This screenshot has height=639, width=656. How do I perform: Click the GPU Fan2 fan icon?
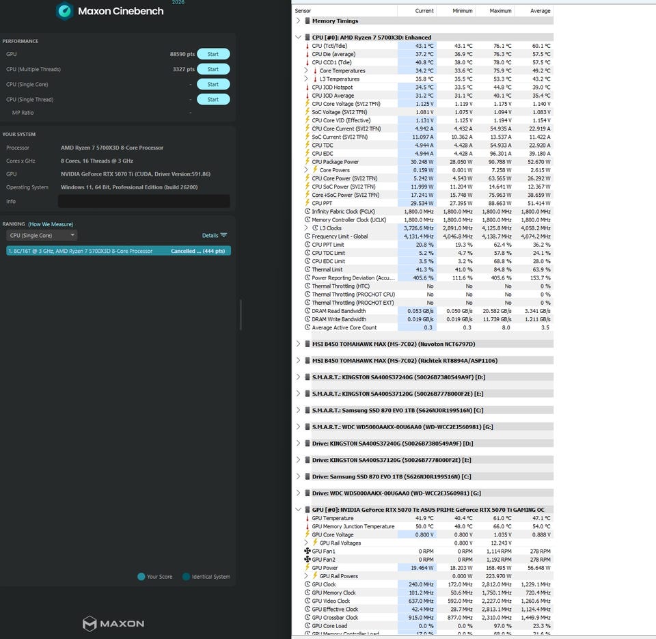[x=307, y=560]
